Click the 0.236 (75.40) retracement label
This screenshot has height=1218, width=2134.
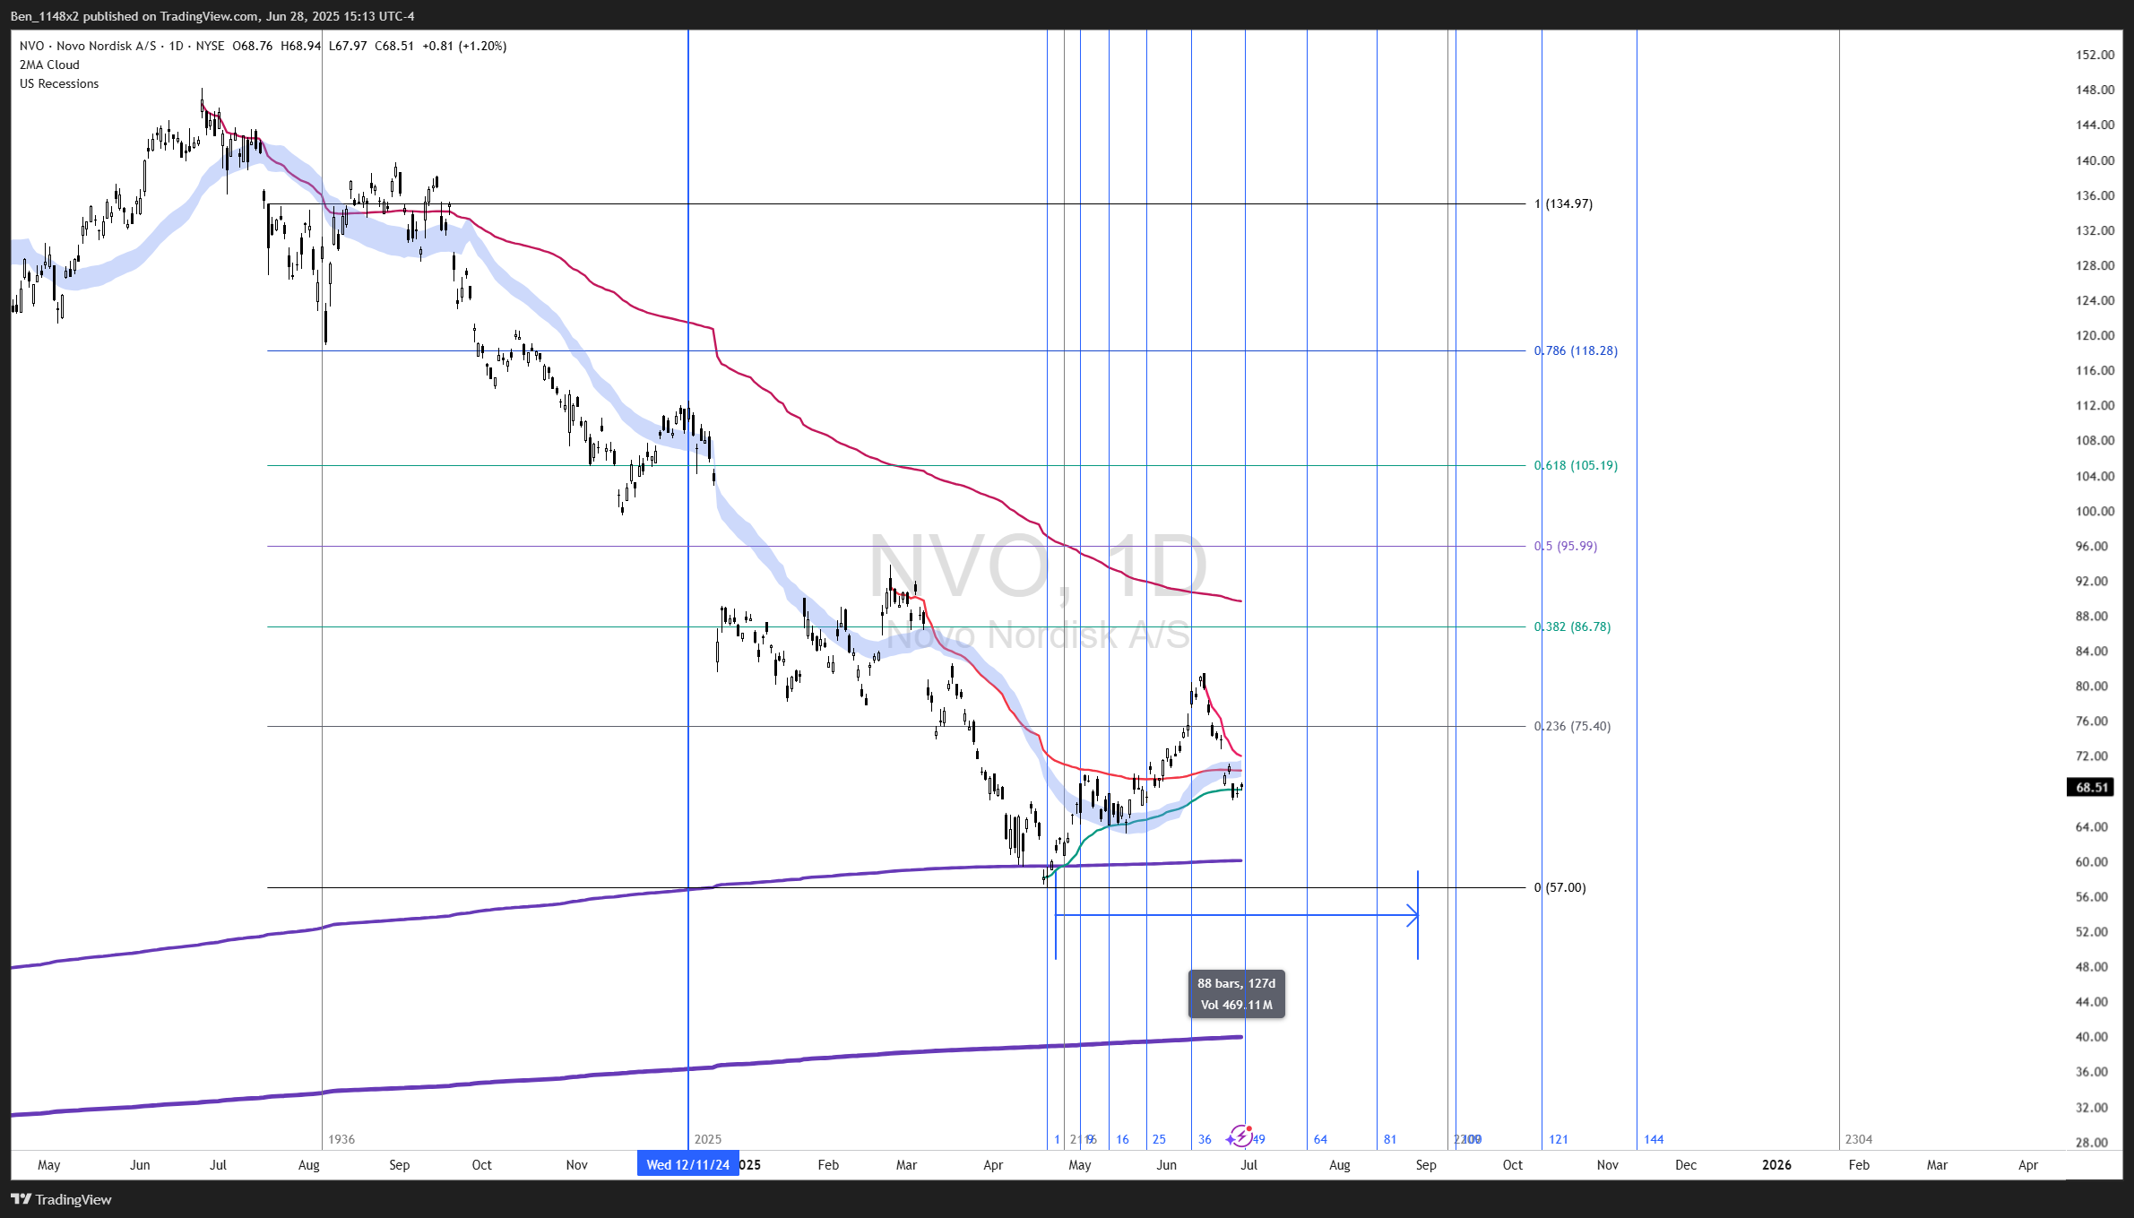click(x=1572, y=726)
